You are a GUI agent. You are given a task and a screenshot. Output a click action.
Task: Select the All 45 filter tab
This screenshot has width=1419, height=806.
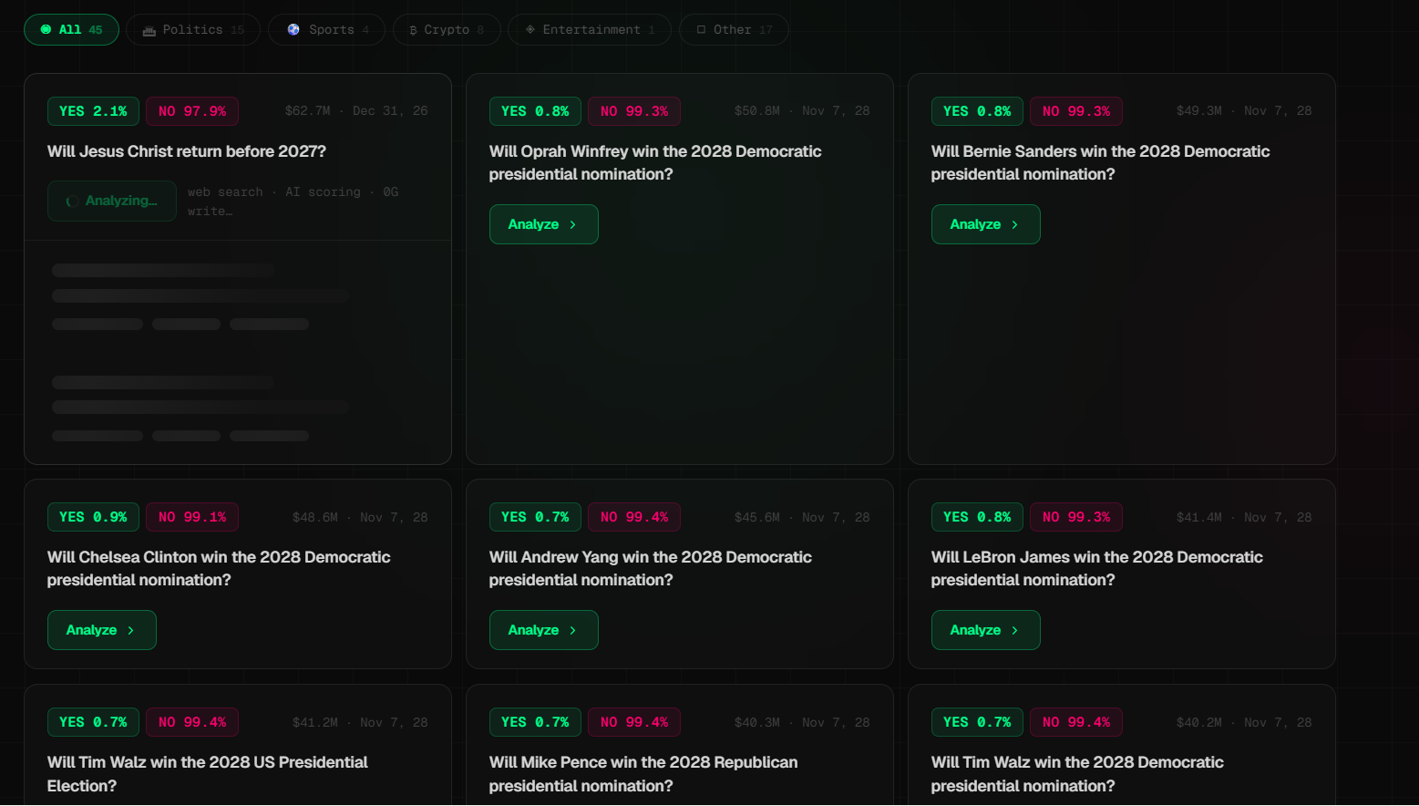point(71,30)
